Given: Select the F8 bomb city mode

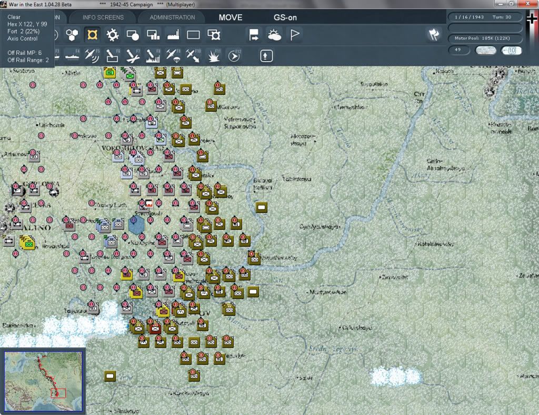Looking at the screenshot, I should pyautogui.click(x=153, y=56).
